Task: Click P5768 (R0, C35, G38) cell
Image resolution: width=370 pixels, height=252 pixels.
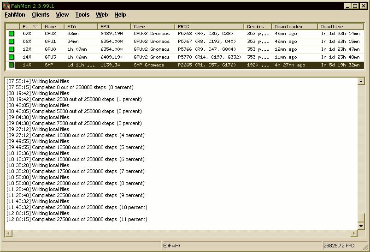Action: (206, 34)
